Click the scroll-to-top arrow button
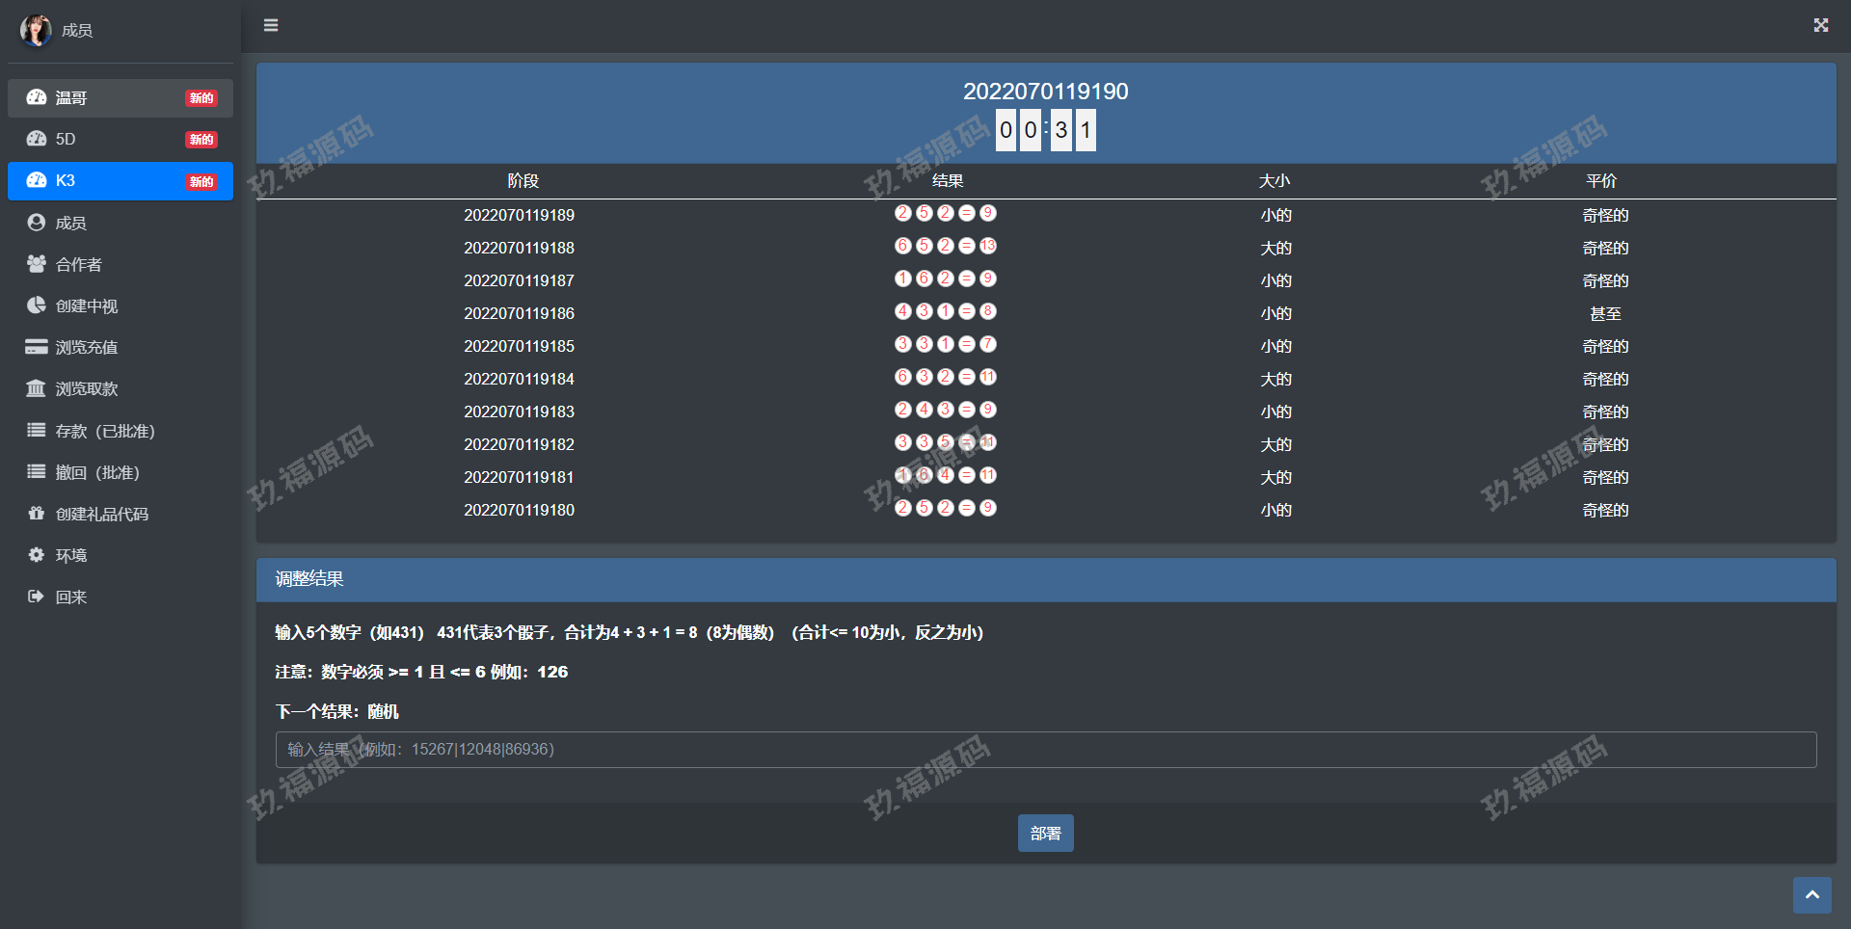Viewport: 1851px width, 929px height. (x=1811, y=894)
